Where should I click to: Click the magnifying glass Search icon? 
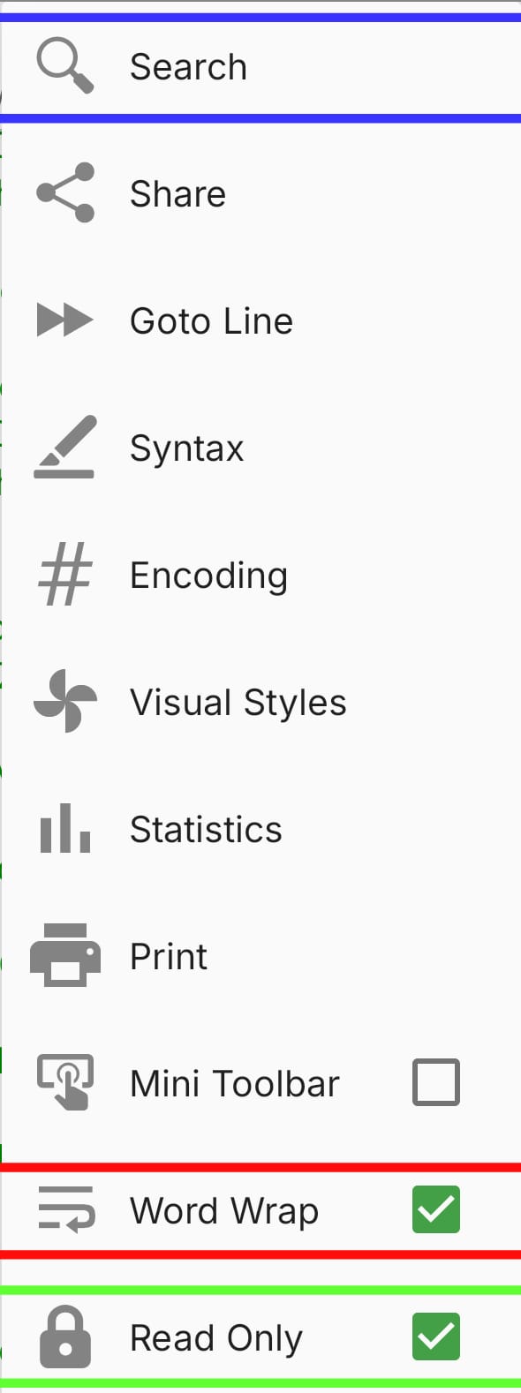[x=64, y=65]
